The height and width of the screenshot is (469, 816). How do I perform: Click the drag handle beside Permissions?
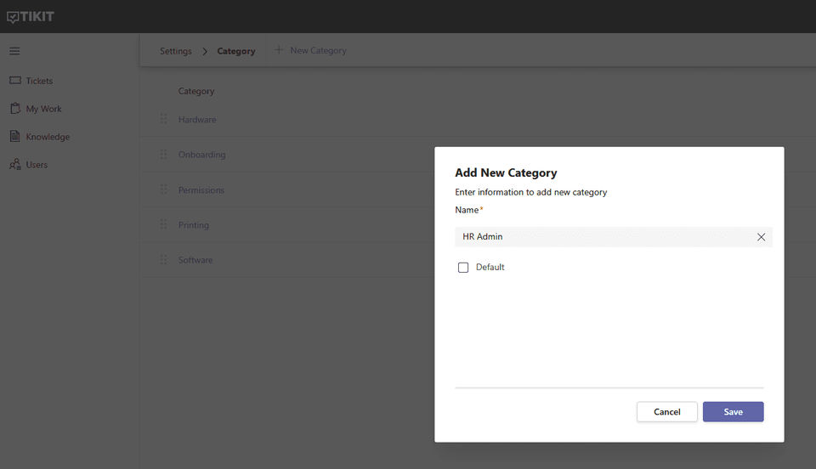pyautogui.click(x=163, y=190)
